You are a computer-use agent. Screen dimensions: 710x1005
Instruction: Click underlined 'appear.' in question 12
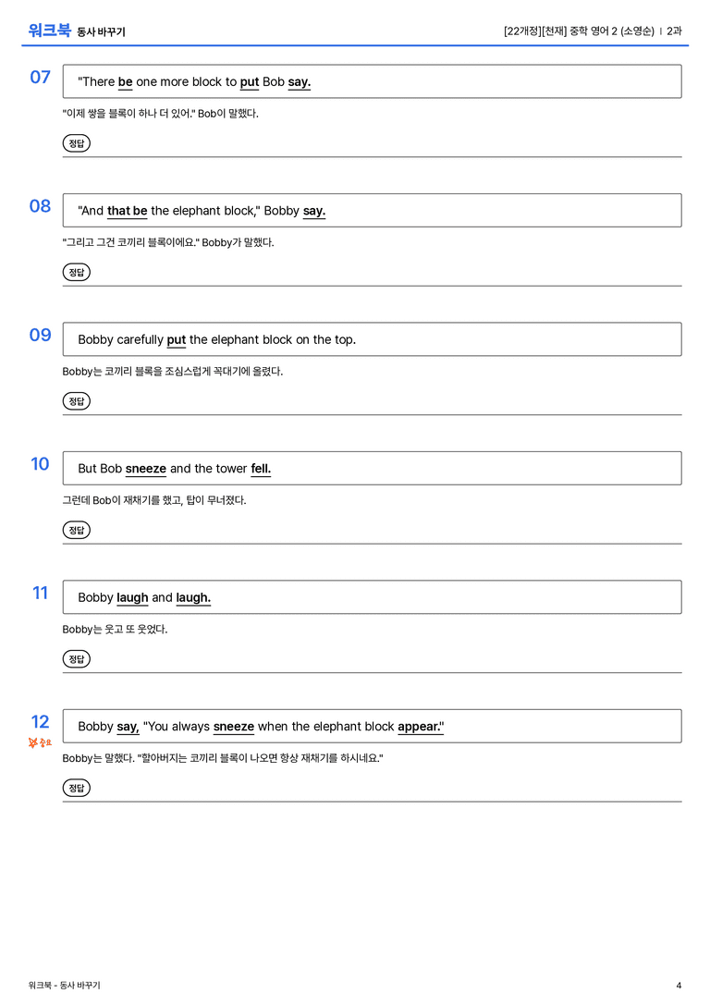point(421,726)
